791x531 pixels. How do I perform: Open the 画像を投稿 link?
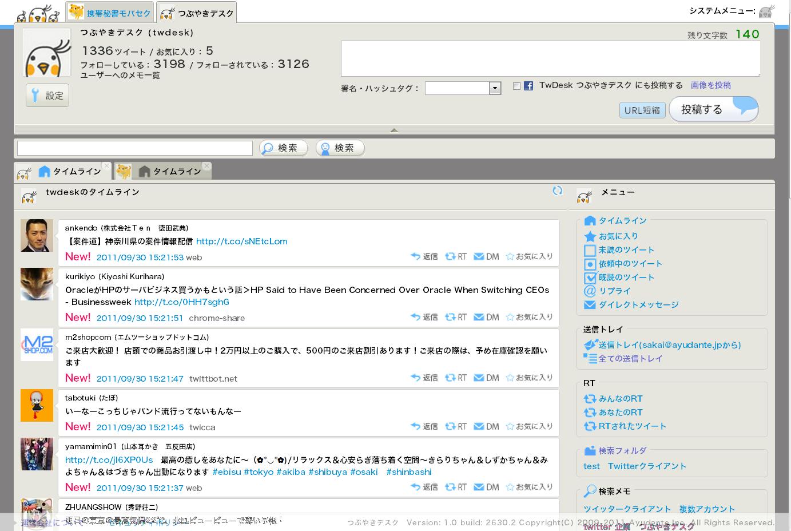click(710, 85)
